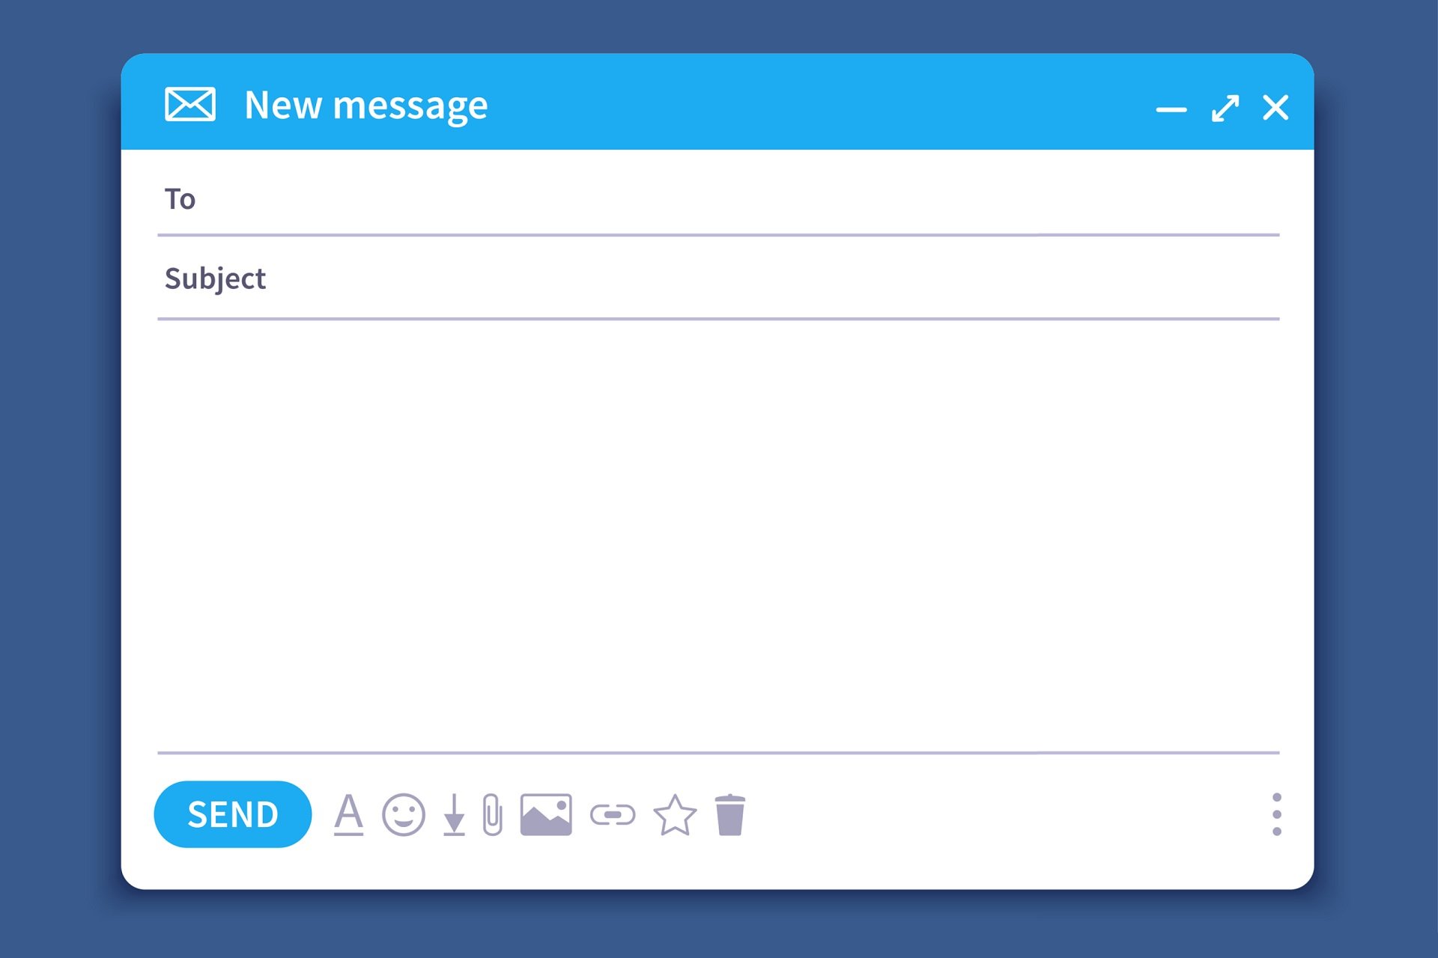The width and height of the screenshot is (1438, 958).
Task: Click the message body area
Action: tap(719, 534)
